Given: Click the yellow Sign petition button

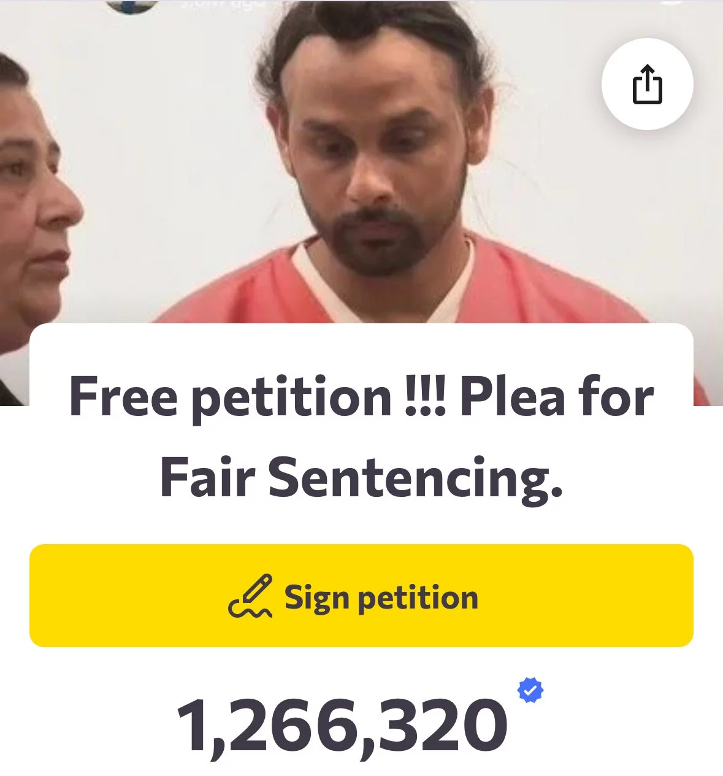Looking at the screenshot, I should pyautogui.click(x=361, y=596).
